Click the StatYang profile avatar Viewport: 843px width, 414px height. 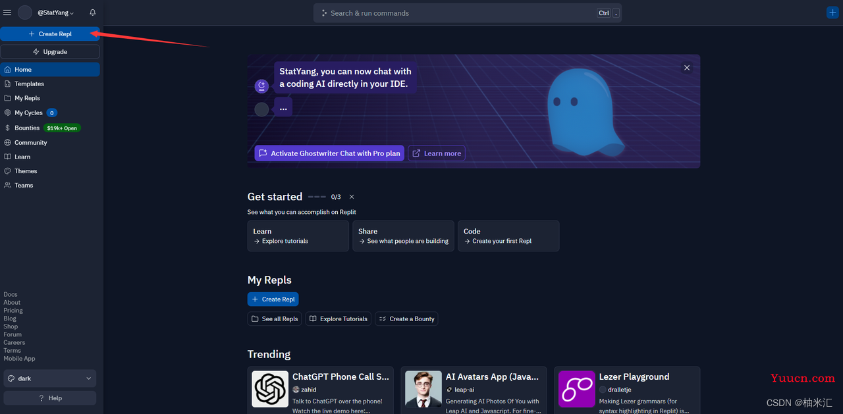point(25,13)
